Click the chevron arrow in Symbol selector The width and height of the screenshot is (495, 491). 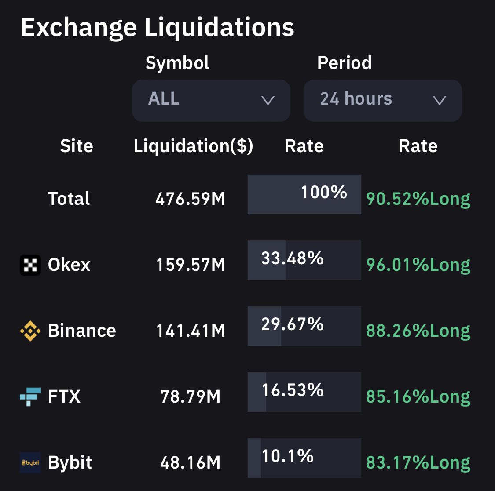(268, 101)
